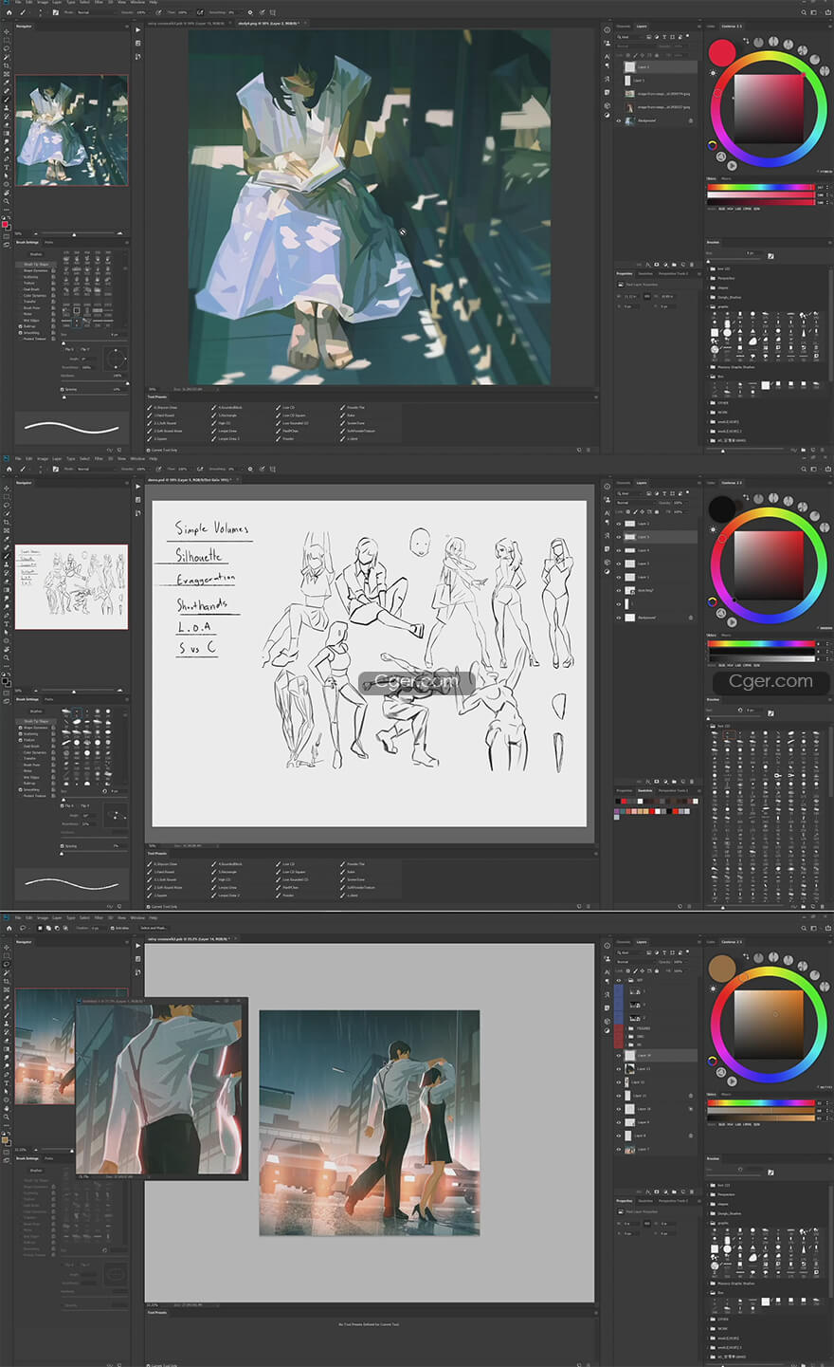Click the Flip X option in sketch4.png Brush Settings
The height and width of the screenshot is (1367, 834).
[69, 349]
